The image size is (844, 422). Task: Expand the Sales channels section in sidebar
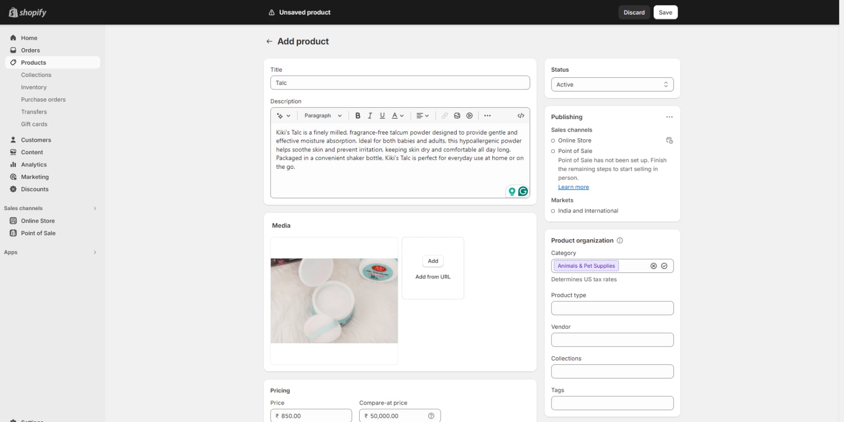pyautogui.click(x=95, y=208)
